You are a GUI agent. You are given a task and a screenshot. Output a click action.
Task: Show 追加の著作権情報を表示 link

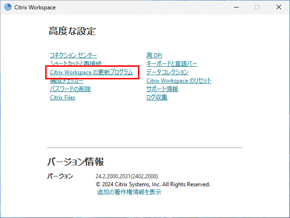[x=129, y=192]
